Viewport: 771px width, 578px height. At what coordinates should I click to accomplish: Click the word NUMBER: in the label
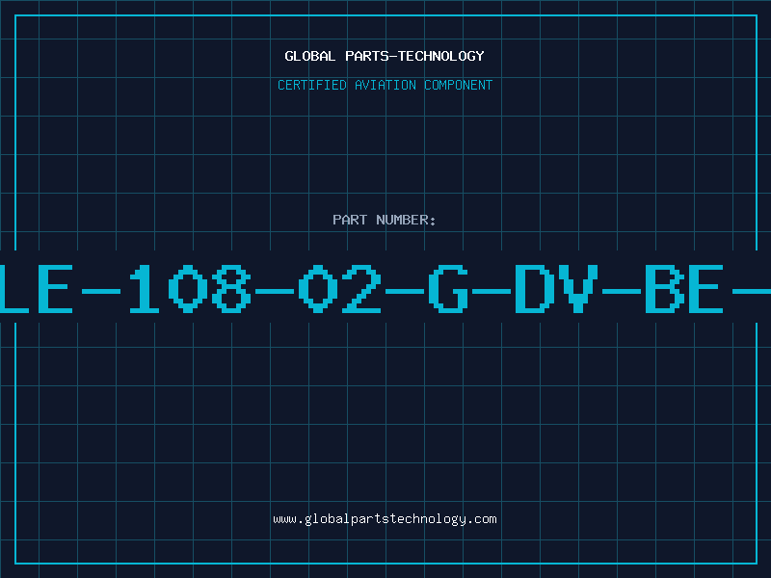click(406, 220)
